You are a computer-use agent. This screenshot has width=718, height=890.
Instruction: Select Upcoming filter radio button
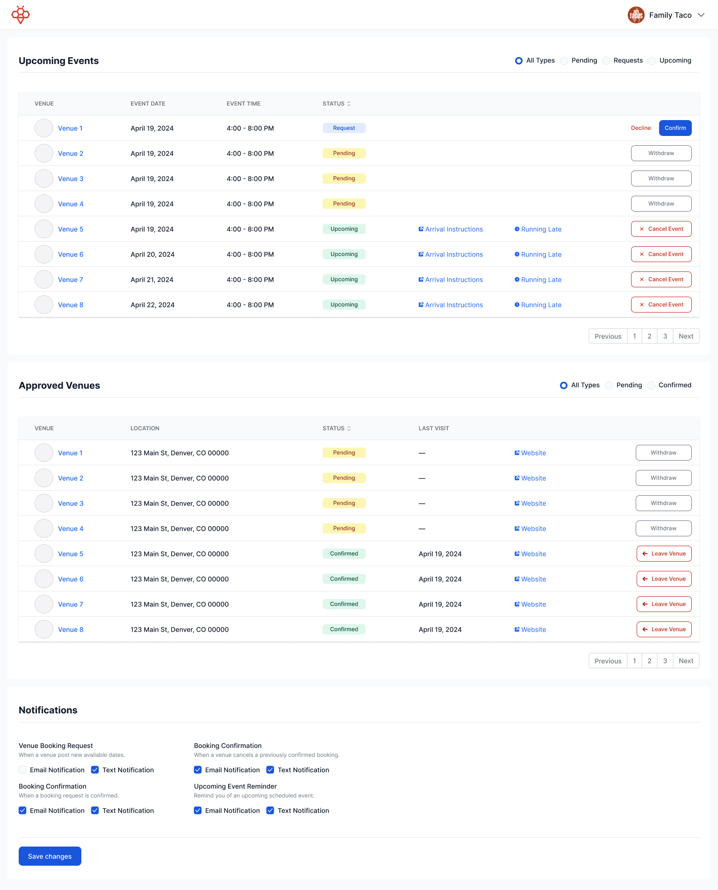[652, 61]
